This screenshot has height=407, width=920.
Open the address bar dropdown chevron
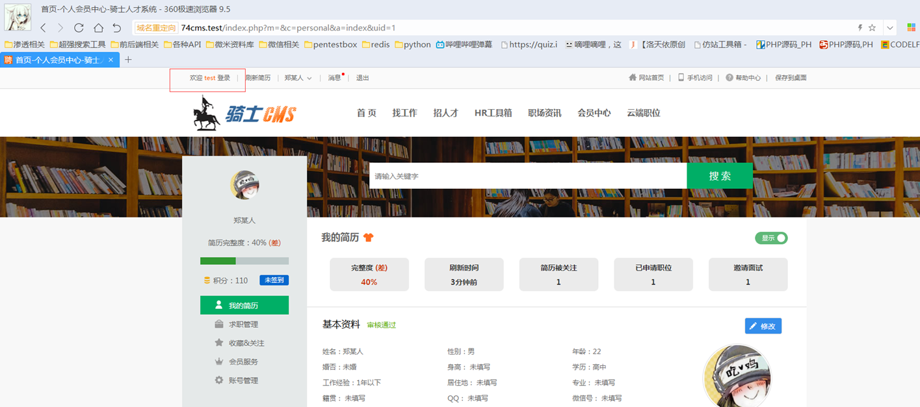click(x=890, y=28)
